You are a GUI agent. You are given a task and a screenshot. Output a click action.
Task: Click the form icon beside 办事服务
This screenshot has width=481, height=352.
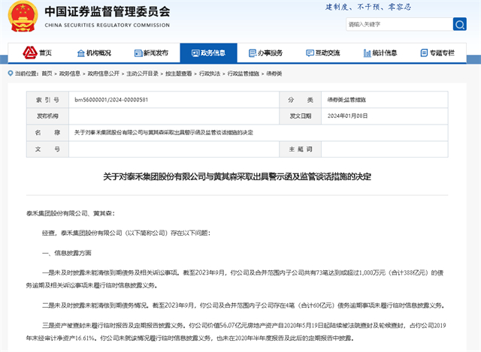(253, 53)
